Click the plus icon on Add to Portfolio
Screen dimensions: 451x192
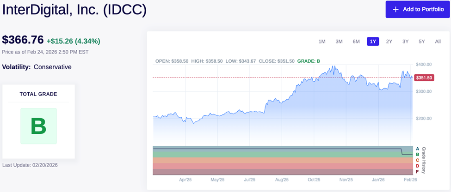[395, 9]
